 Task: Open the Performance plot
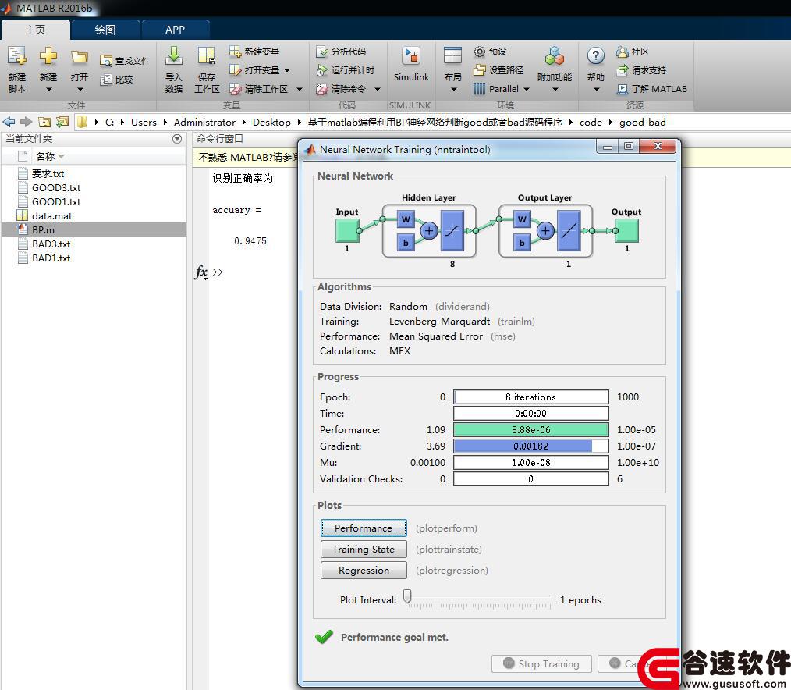point(364,528)
